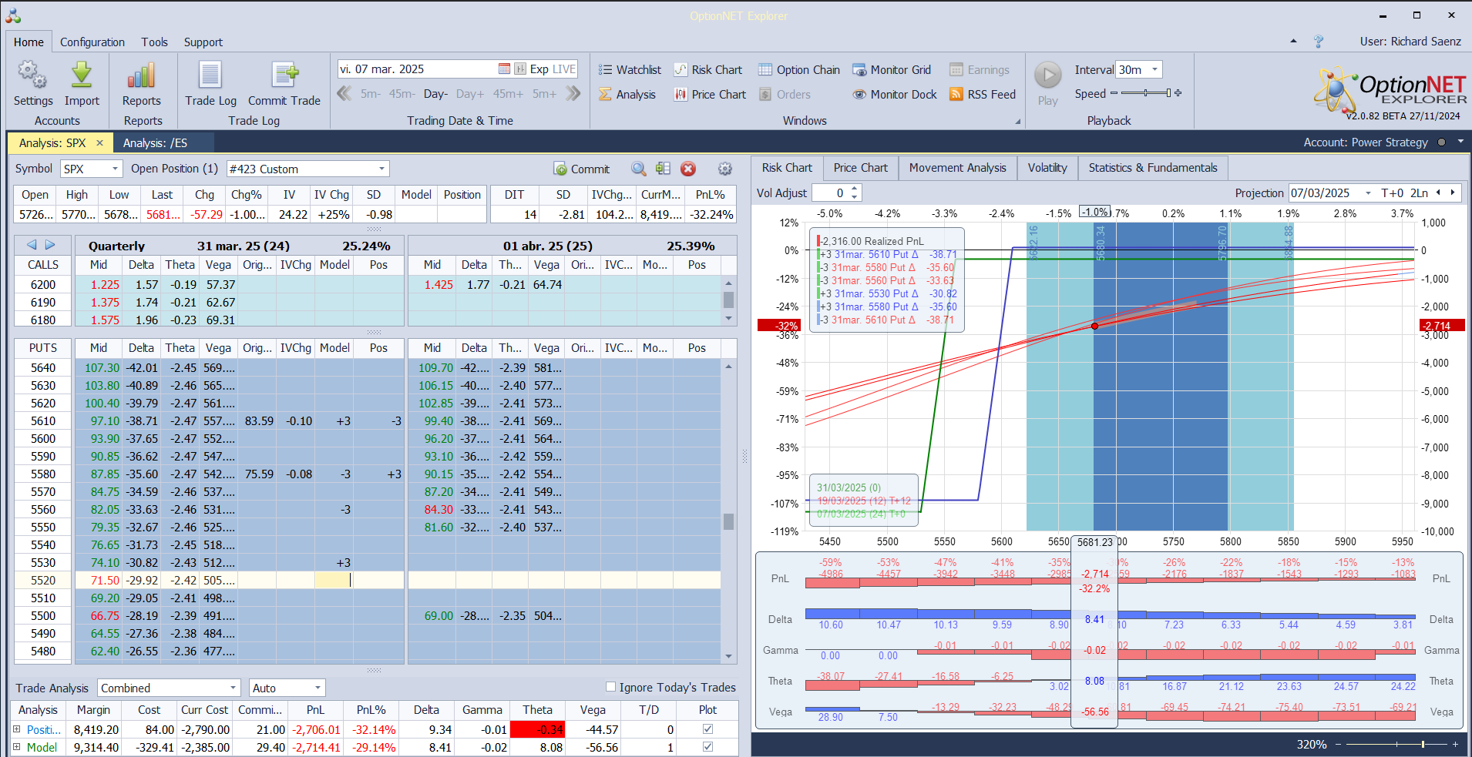Open the Projection date dropdown
Screen dimensions: 1472x757
[x=1368, y=193]
